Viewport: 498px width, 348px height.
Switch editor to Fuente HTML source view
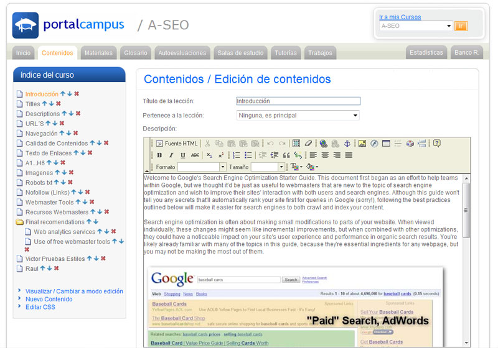click(x=177, y=144)
